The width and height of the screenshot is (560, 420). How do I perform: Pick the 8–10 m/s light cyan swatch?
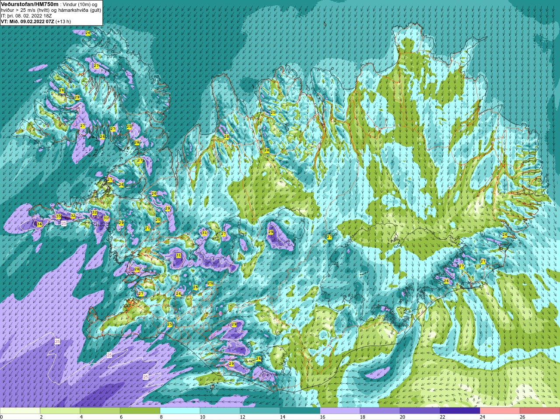[x=180, y=411]
